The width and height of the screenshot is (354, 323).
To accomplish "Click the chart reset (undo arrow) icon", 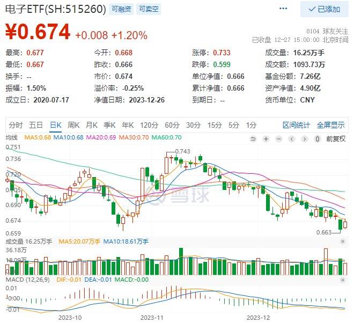I will 253,138.
